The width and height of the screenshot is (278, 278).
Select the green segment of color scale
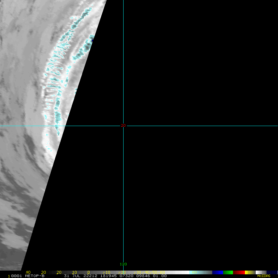pos(228,272)
